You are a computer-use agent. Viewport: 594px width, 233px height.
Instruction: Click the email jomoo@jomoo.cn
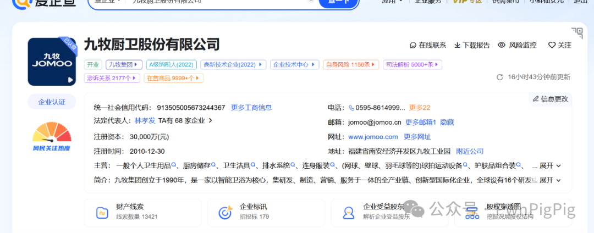[x=375, y=123]
